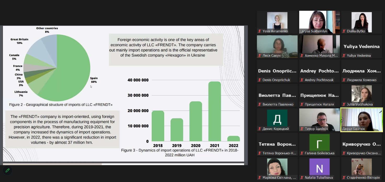Click the Figure 3 dynamics caption
This screenshot has width=385, height=182.
click(x=180, y=153)
